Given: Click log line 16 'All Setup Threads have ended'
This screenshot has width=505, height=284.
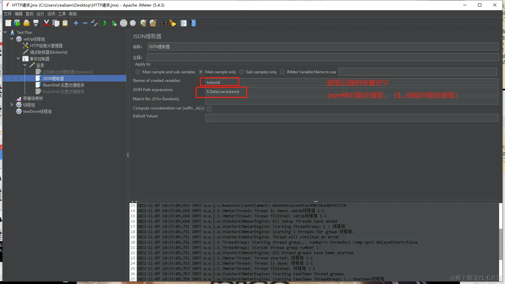Looking at the screenshot, I should tap(237, 221).
